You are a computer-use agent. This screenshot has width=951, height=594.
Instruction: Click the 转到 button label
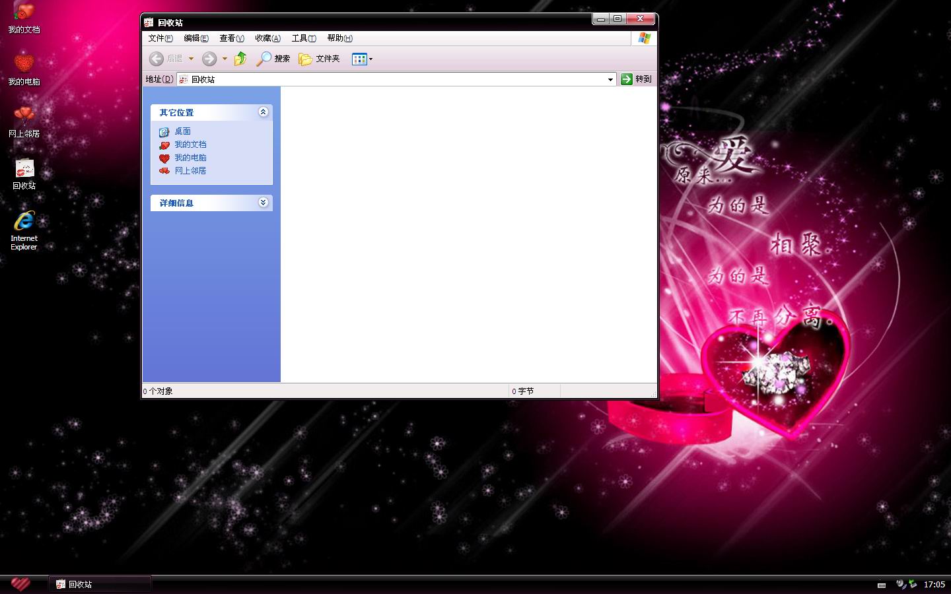[643, 79]
